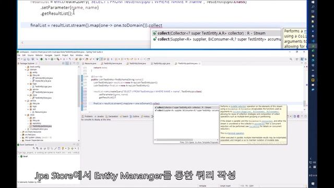Open the File menu
This screenshot has width=334, height=188.
(19, 55)
